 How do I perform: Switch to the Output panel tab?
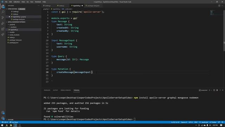point(55,90)
